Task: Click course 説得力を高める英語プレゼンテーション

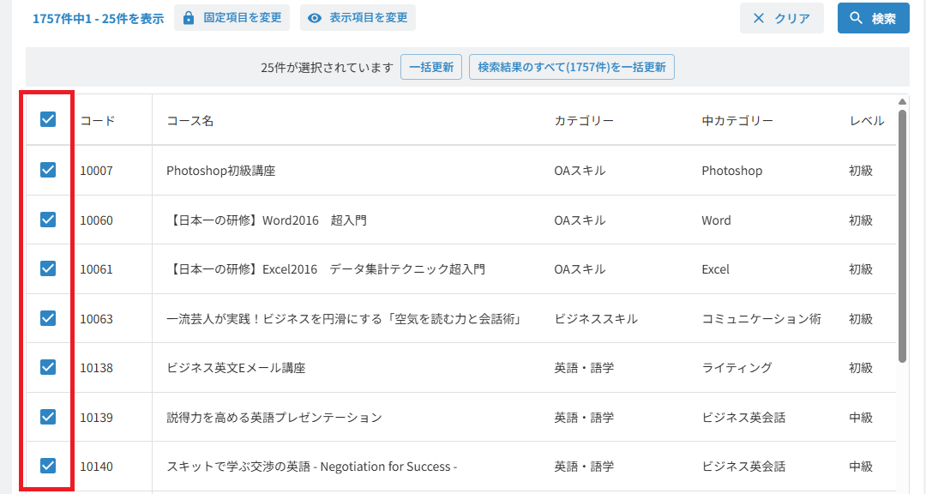Action: tap(274, 418)
